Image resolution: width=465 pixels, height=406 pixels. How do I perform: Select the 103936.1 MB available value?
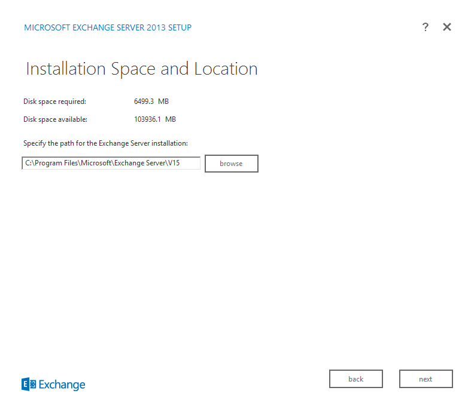[155, 119]
